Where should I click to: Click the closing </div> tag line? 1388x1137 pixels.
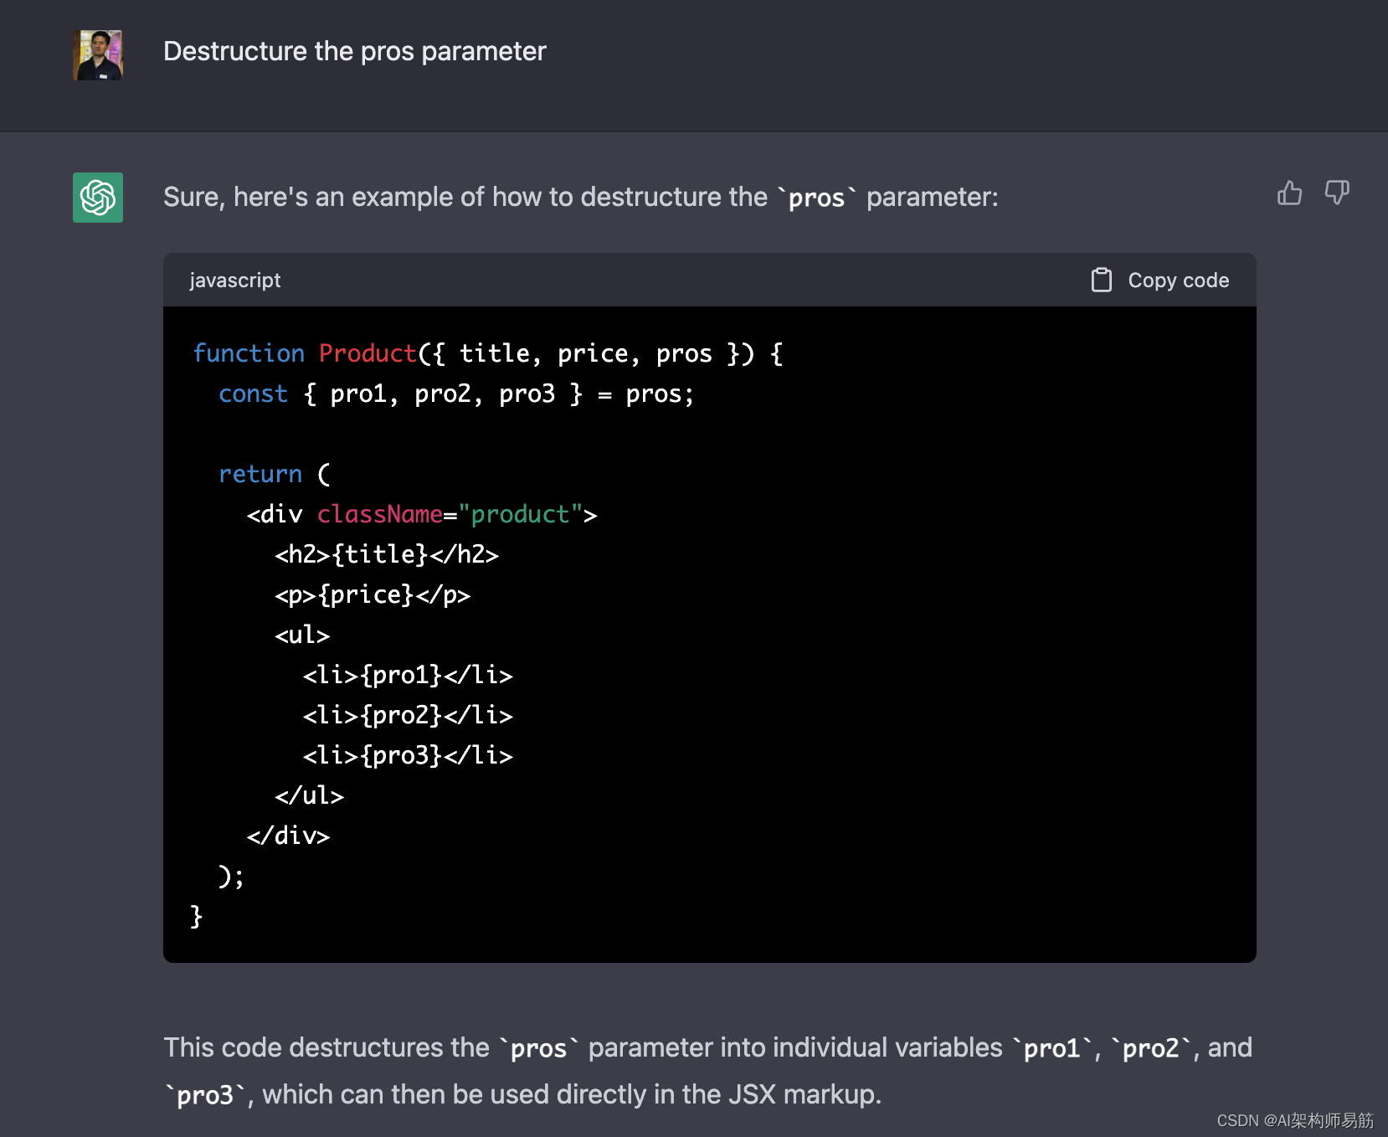coord(289,836)
